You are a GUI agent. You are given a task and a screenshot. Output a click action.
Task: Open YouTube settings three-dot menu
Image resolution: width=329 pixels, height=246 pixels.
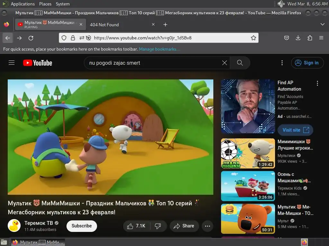pyautogui.click(x=282, y=63)
